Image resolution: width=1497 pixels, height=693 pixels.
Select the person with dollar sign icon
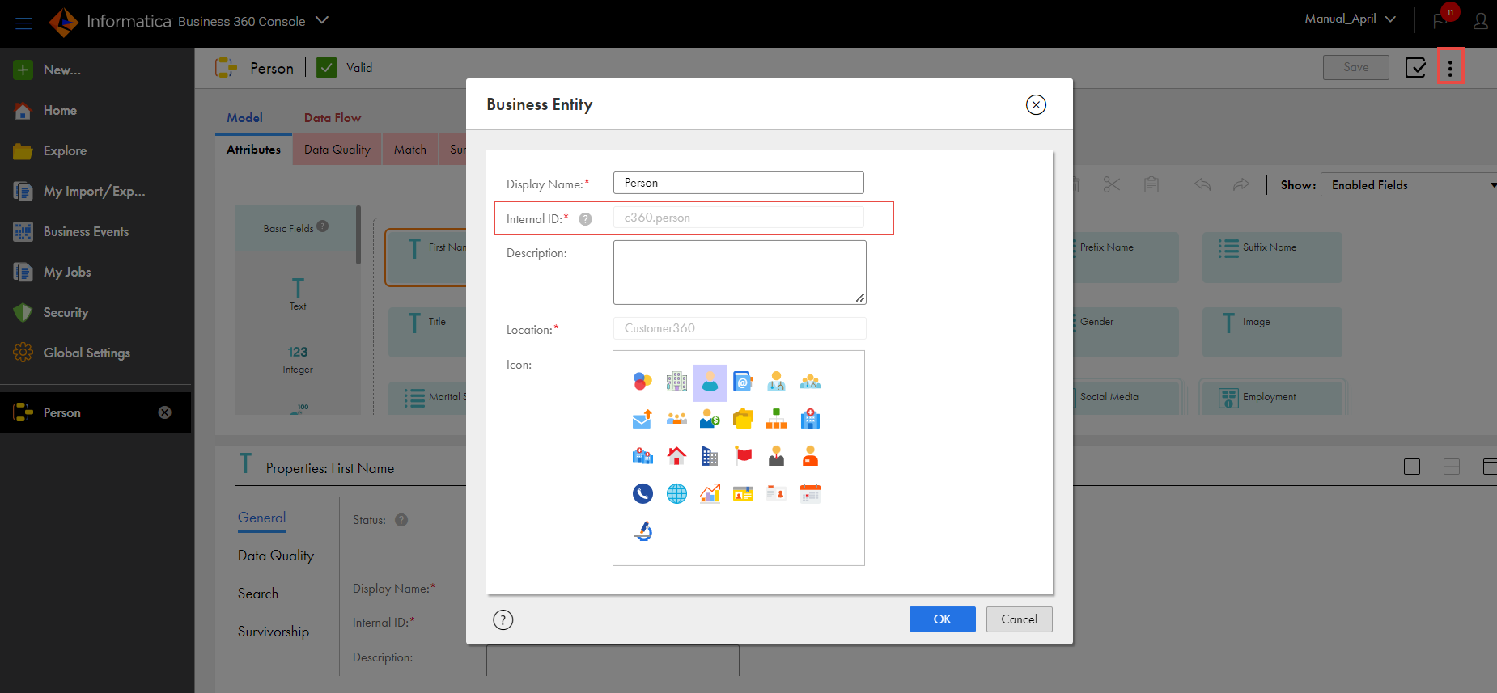[x=710, y=418]
